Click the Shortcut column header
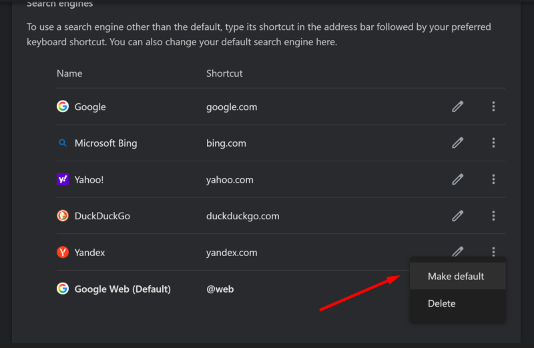The height and width of the screenshot is (348, 534). pos(224,73)
